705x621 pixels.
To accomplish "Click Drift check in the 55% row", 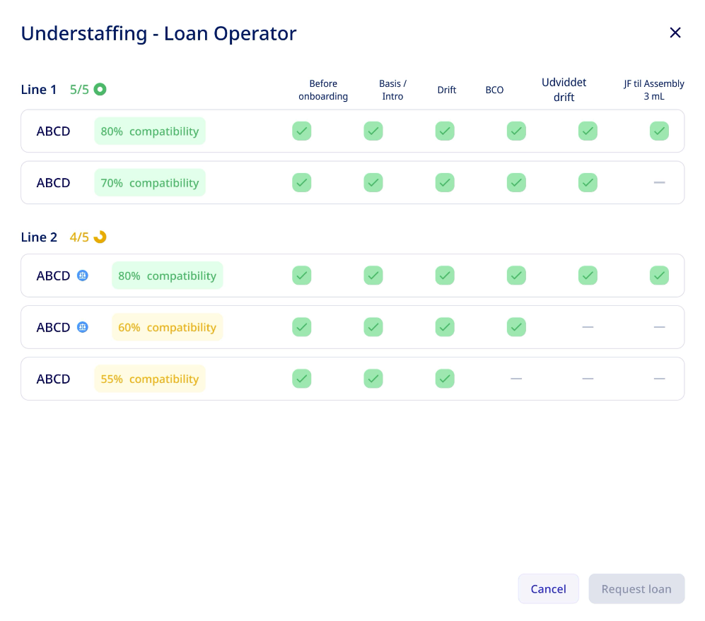I will pyautogui.click(x=445, y=379).
